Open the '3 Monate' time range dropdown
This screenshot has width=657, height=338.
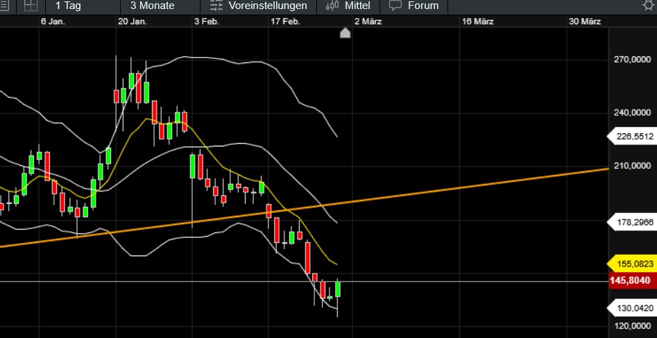point(152,6)
